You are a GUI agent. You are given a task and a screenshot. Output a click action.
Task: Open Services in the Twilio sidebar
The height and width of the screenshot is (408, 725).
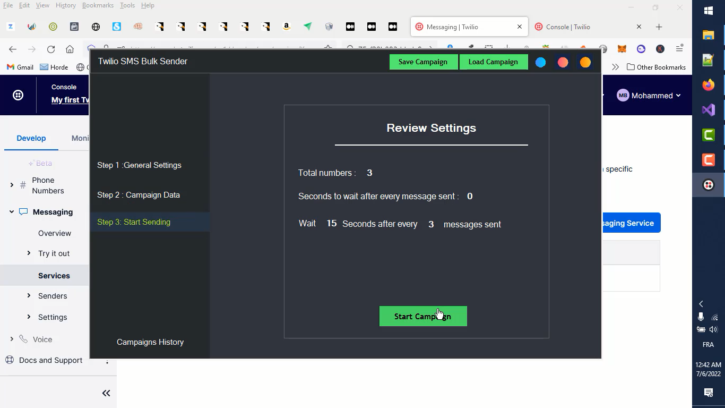54,276
